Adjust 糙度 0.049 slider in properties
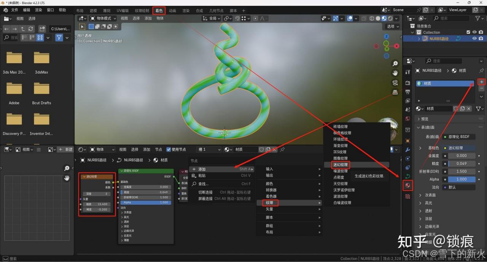Image resolution: width=487 pixels, height=262 pixels. pyautogui.click(x=462, y=163)
